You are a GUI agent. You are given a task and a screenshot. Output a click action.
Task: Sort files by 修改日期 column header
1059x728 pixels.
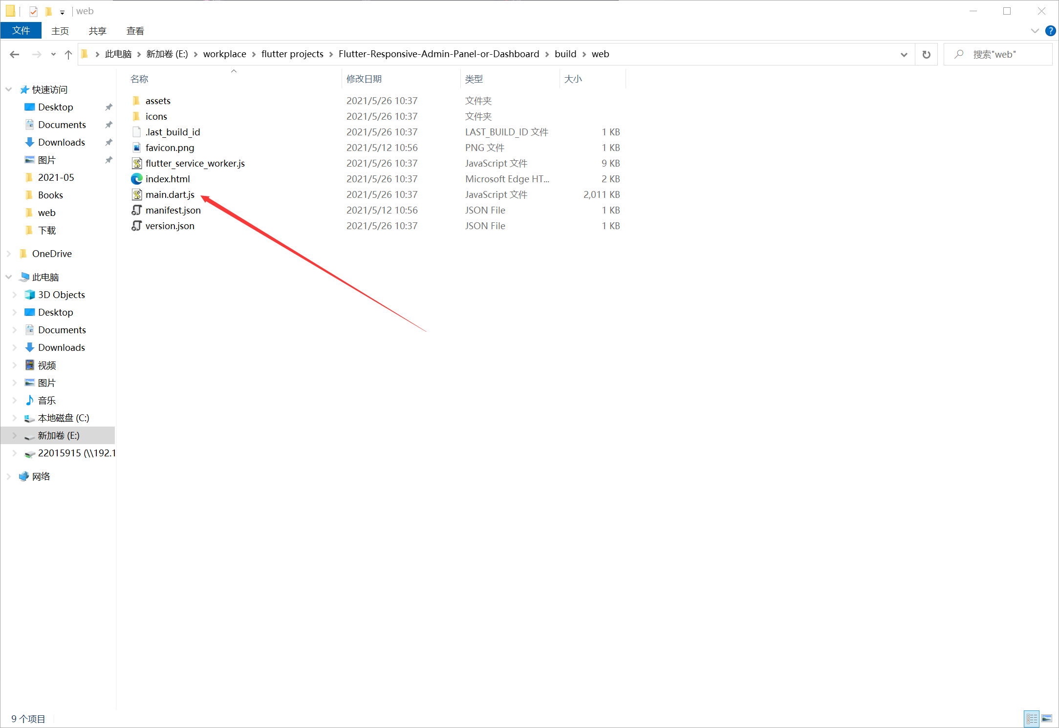coord(364,79)
